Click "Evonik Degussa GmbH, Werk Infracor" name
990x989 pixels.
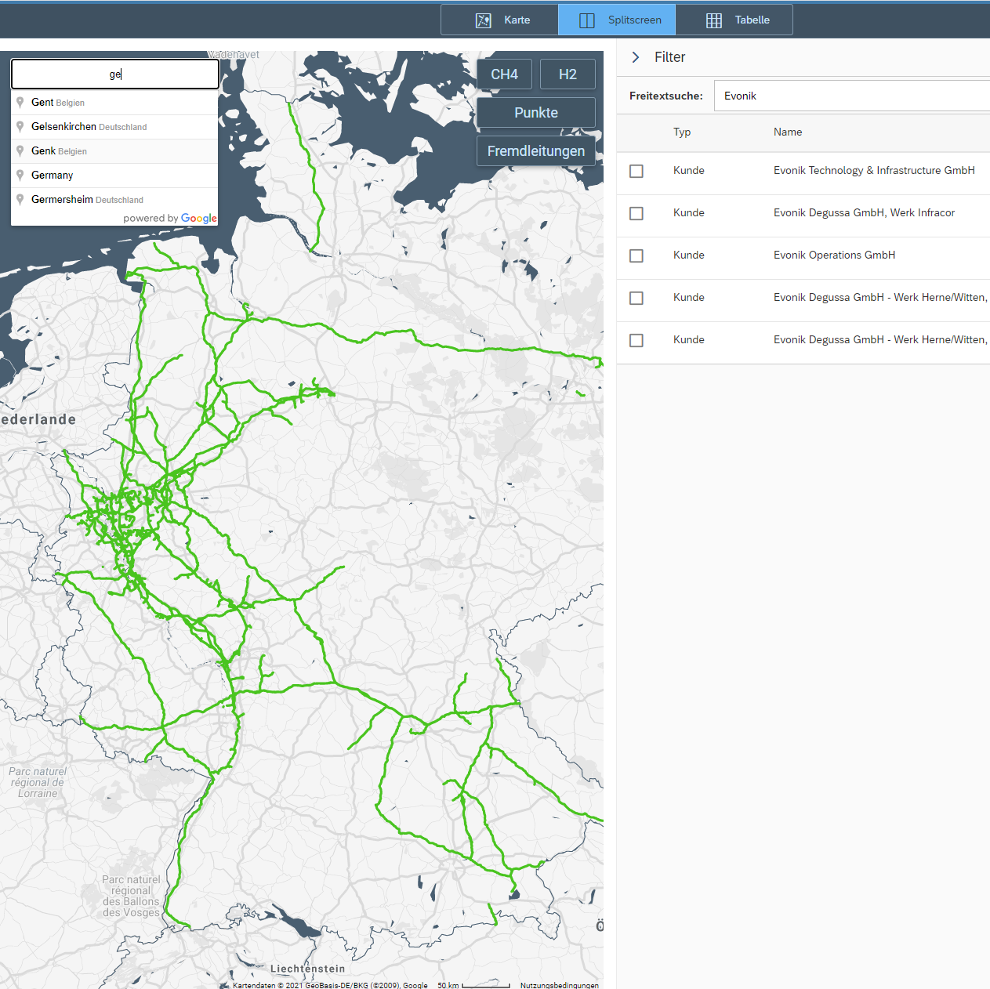coord(864,212)
